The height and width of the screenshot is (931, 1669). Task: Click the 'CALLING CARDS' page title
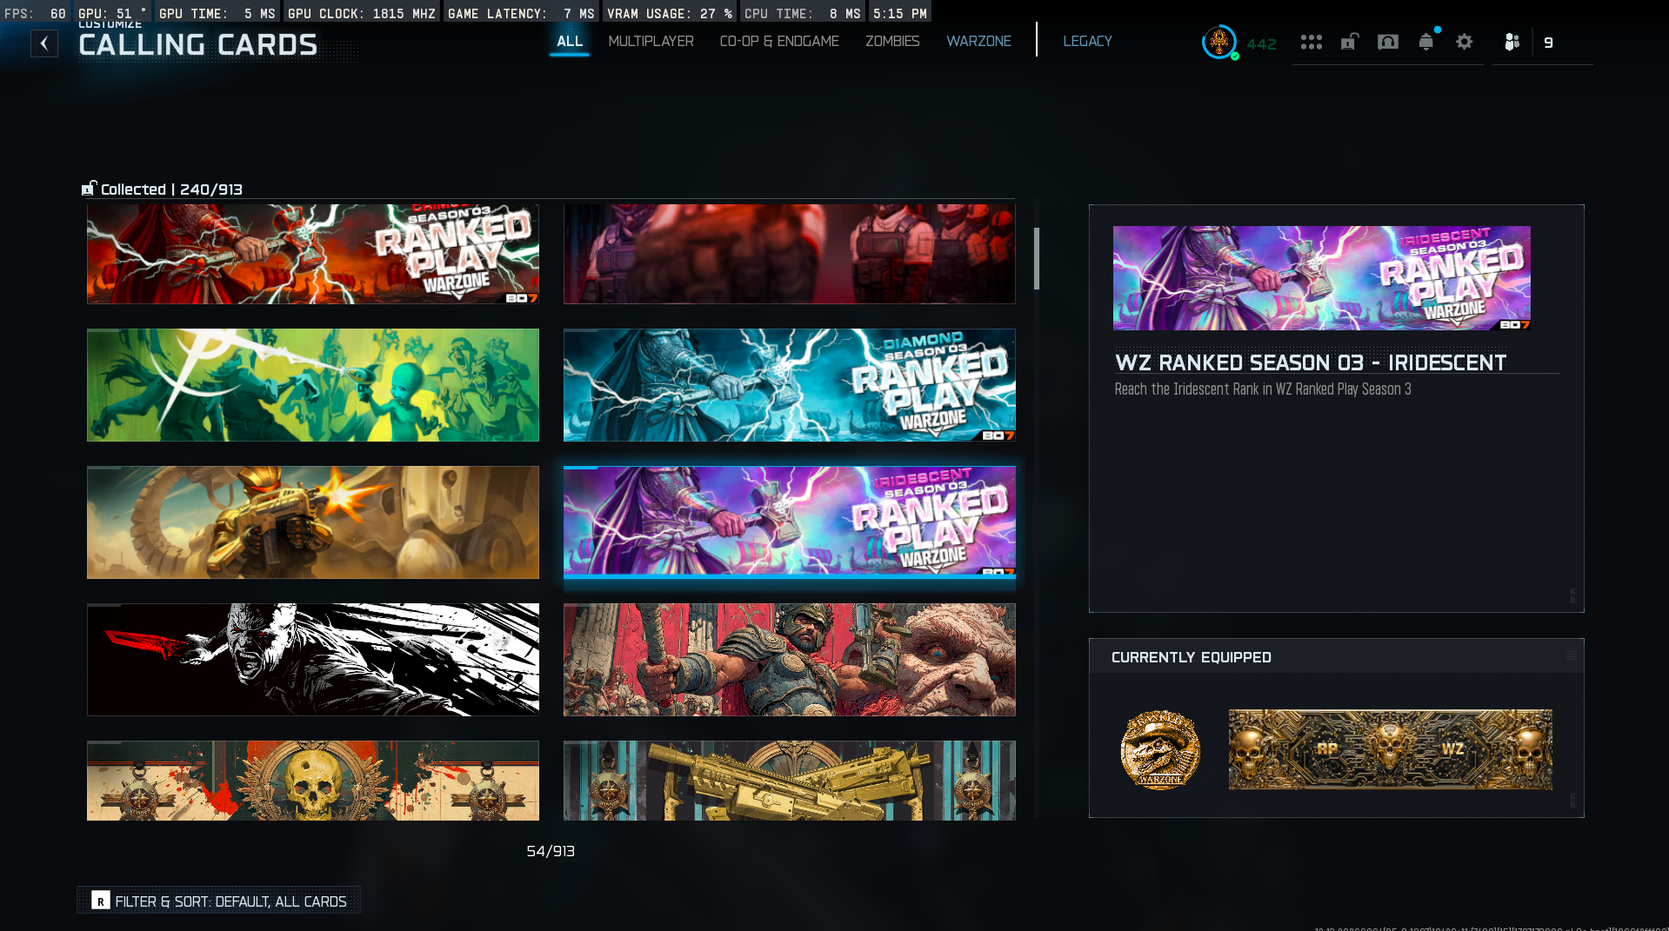point(198,45)
